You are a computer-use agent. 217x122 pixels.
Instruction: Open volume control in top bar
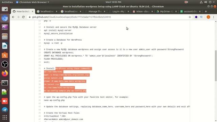[x=205, y=2]
